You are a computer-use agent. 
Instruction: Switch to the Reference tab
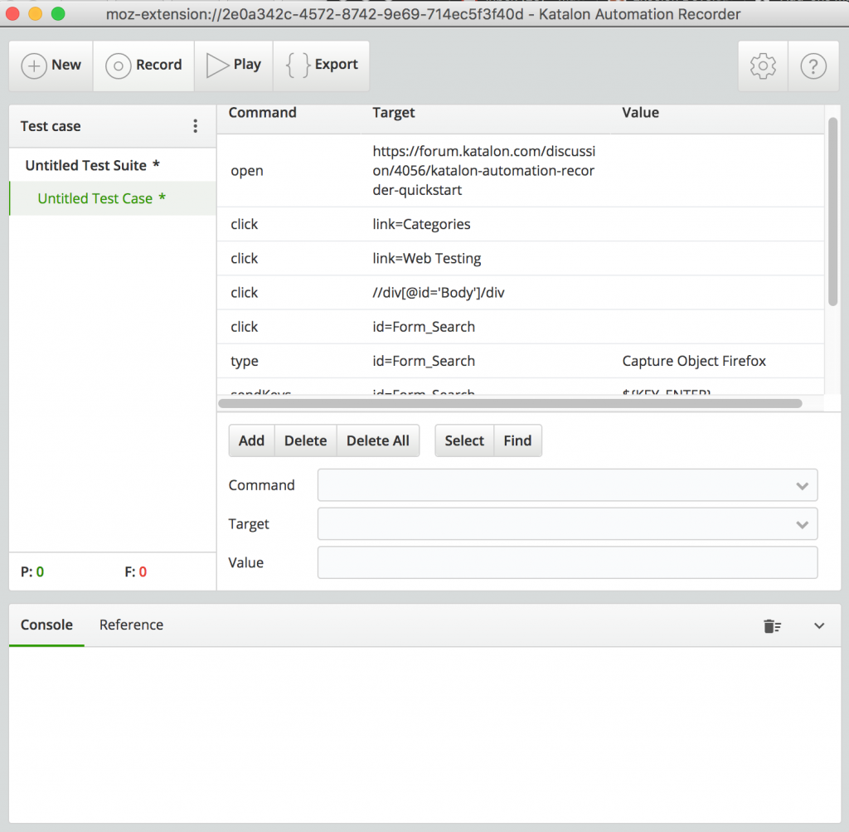(x=131, y=625)
